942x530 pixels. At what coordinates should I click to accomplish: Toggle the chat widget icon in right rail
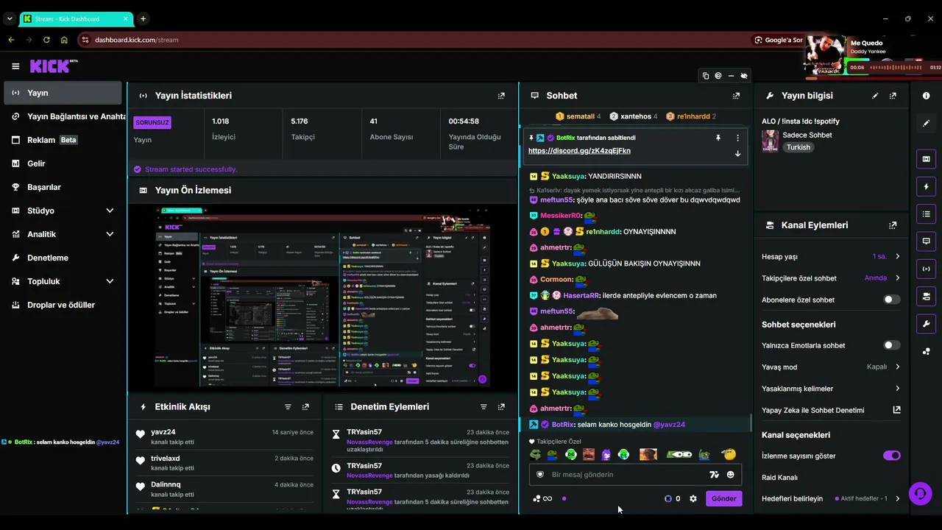tap(926, 241)
